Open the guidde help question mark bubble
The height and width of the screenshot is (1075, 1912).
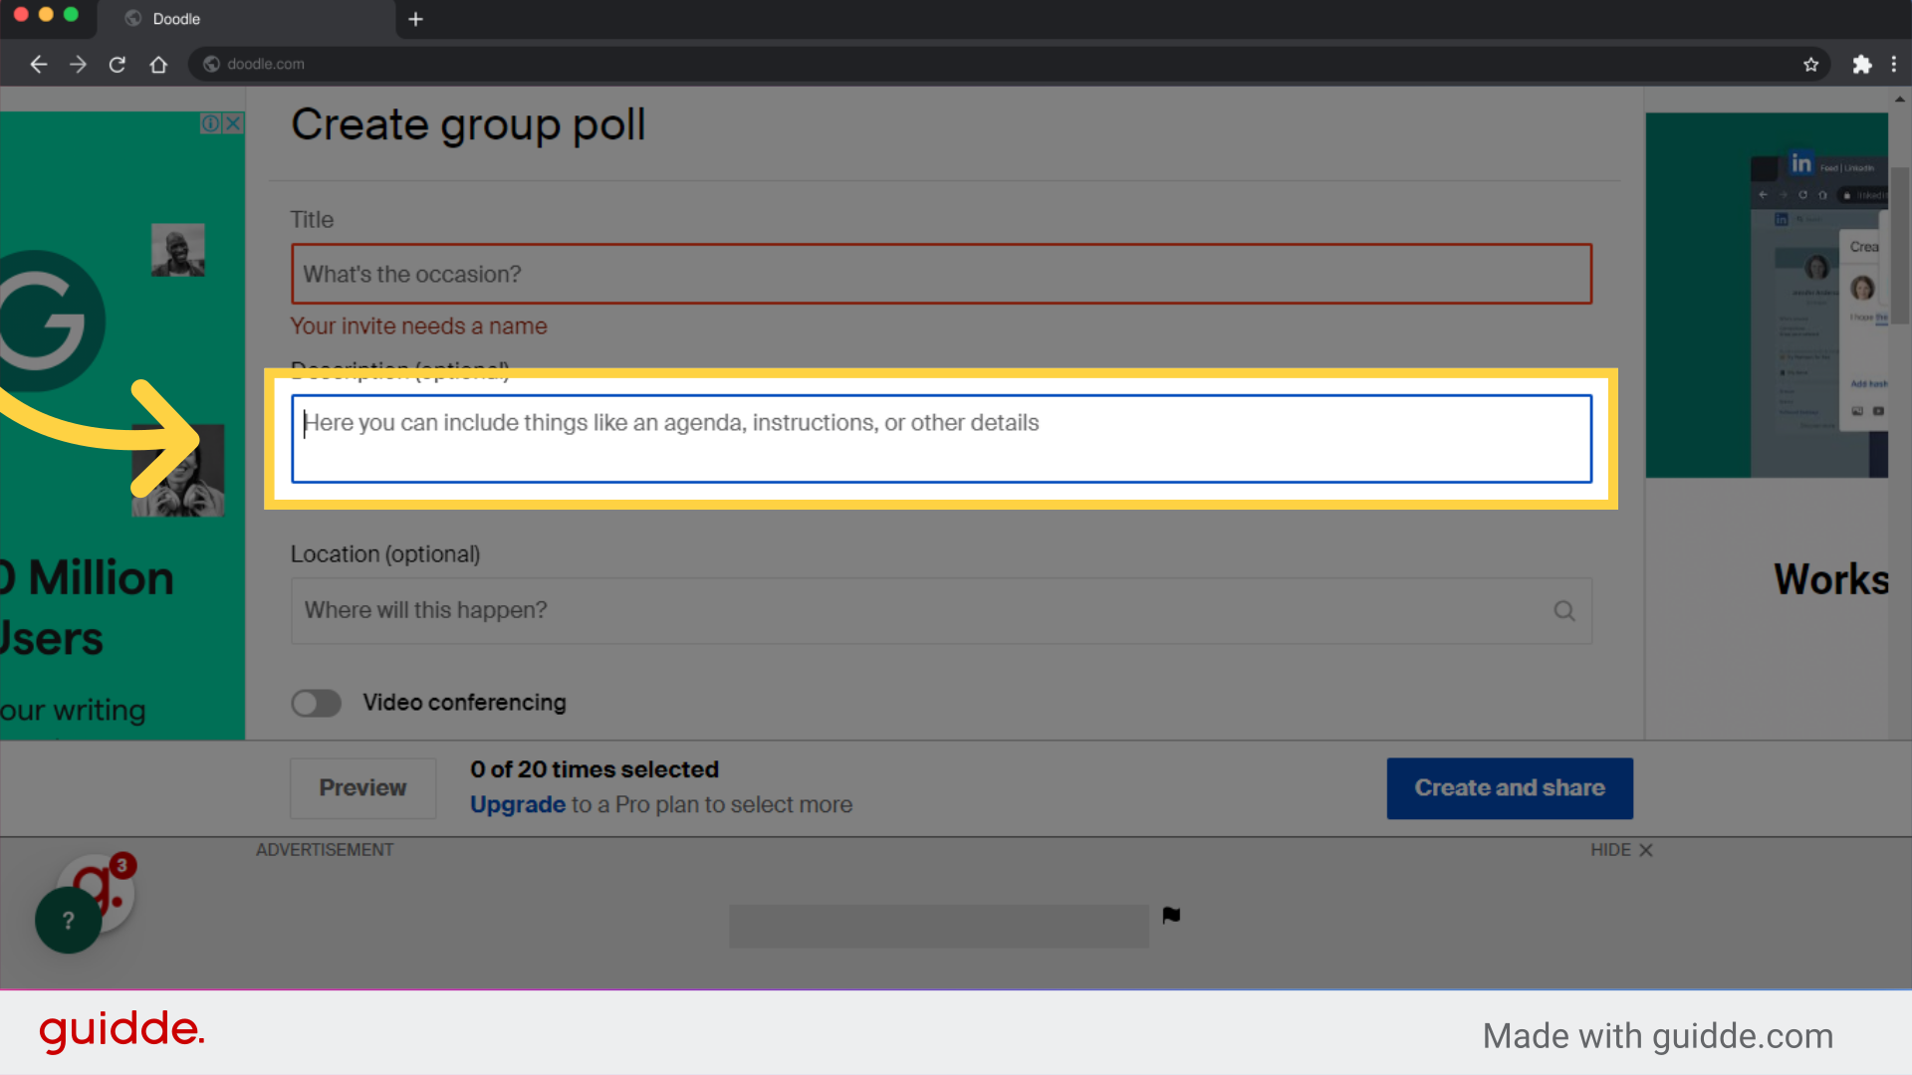point(67,920)
